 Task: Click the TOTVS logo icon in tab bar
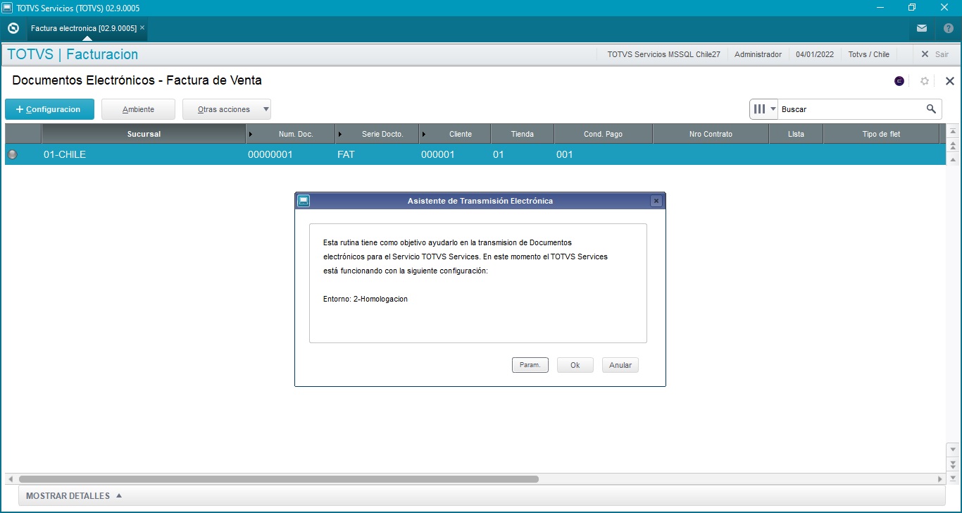tap(13, 28)
